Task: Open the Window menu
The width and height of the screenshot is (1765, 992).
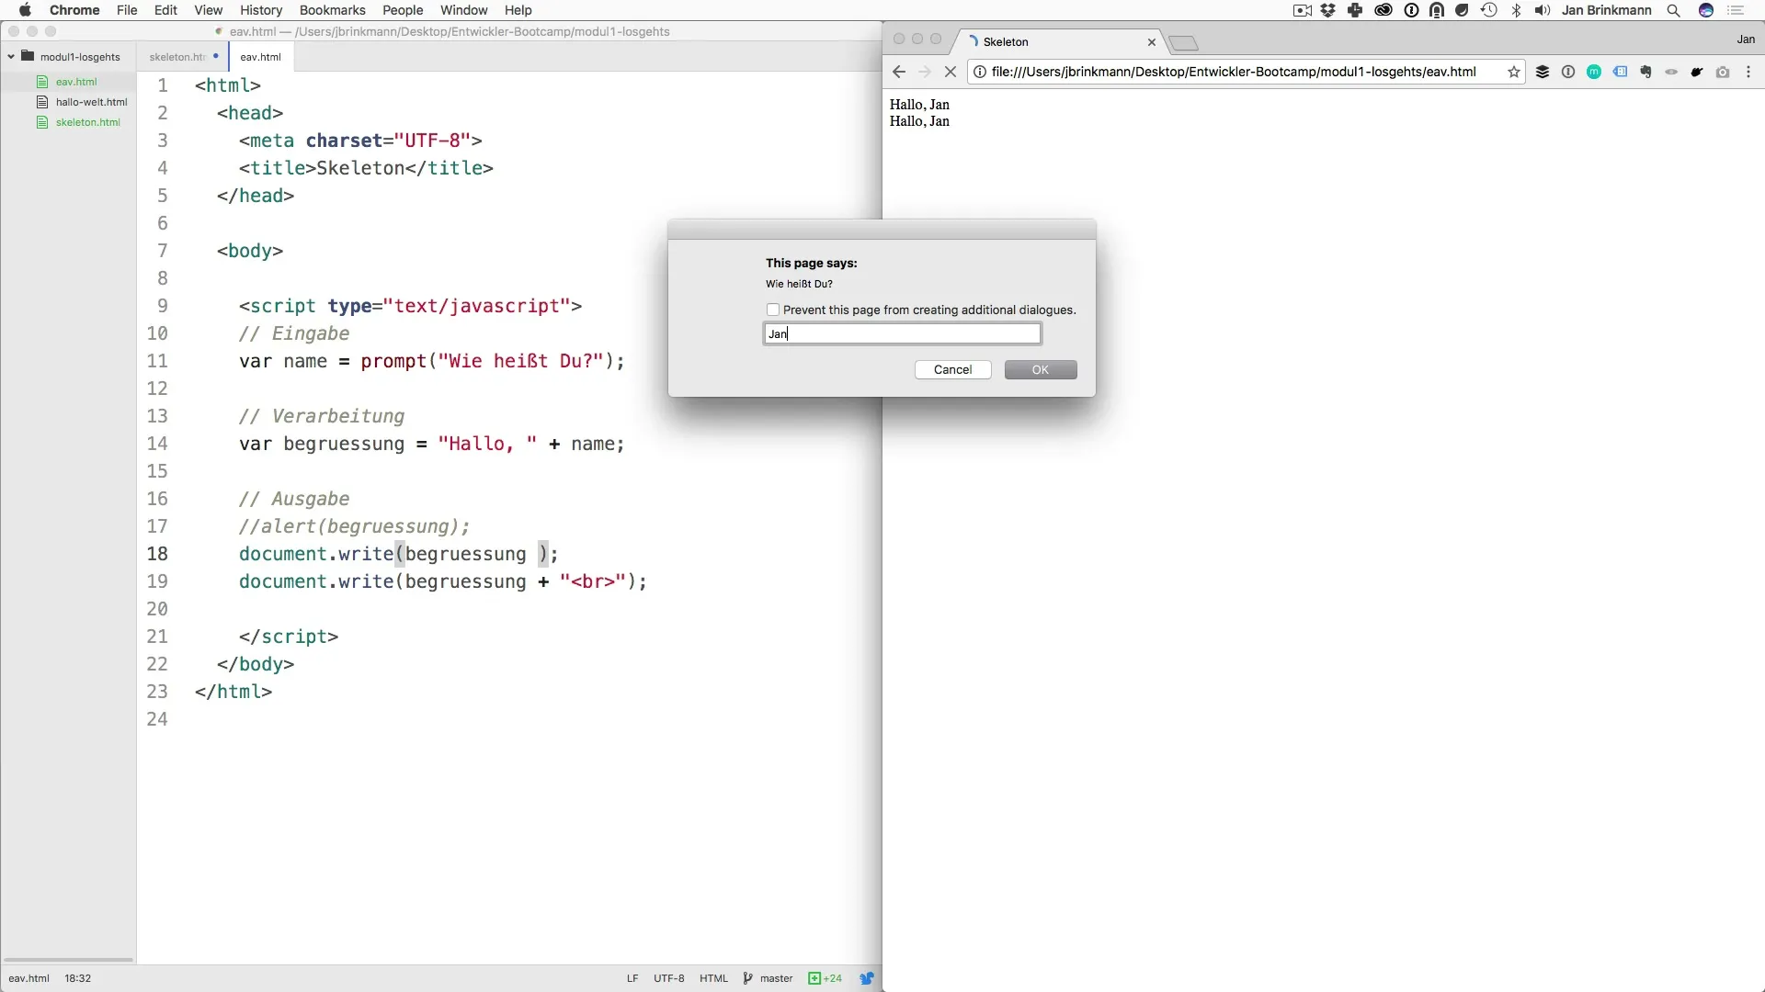Action: click(x=463, y=10)
